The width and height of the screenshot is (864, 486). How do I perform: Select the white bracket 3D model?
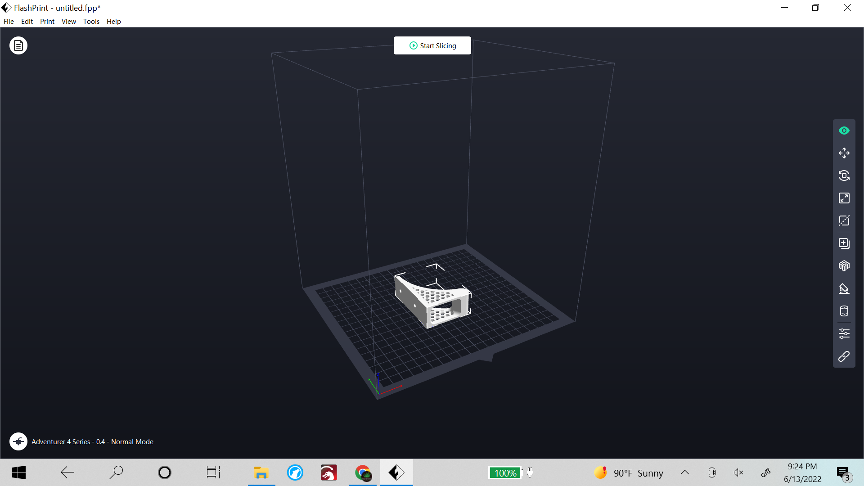pyautogui.click(x=431, y=300)
